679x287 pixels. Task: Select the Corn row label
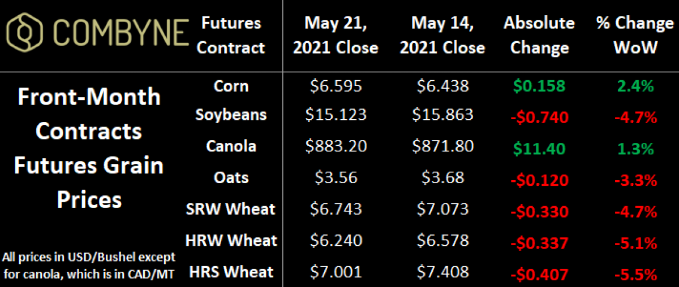(231, 86)
